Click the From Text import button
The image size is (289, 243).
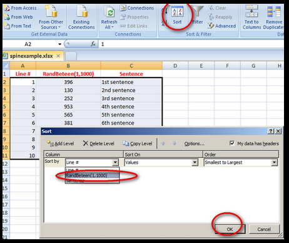click(x=18, y=26)
